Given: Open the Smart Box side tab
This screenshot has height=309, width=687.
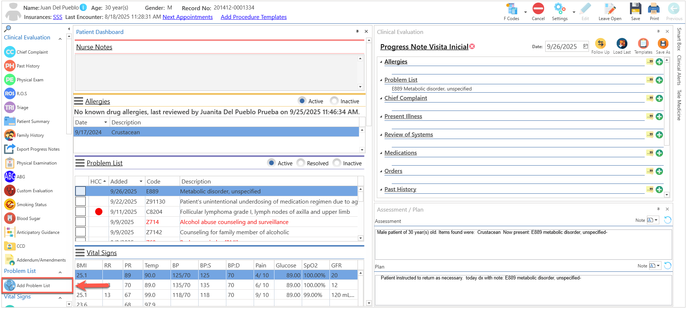Looking at the screenshot, I should pos(679,39).
